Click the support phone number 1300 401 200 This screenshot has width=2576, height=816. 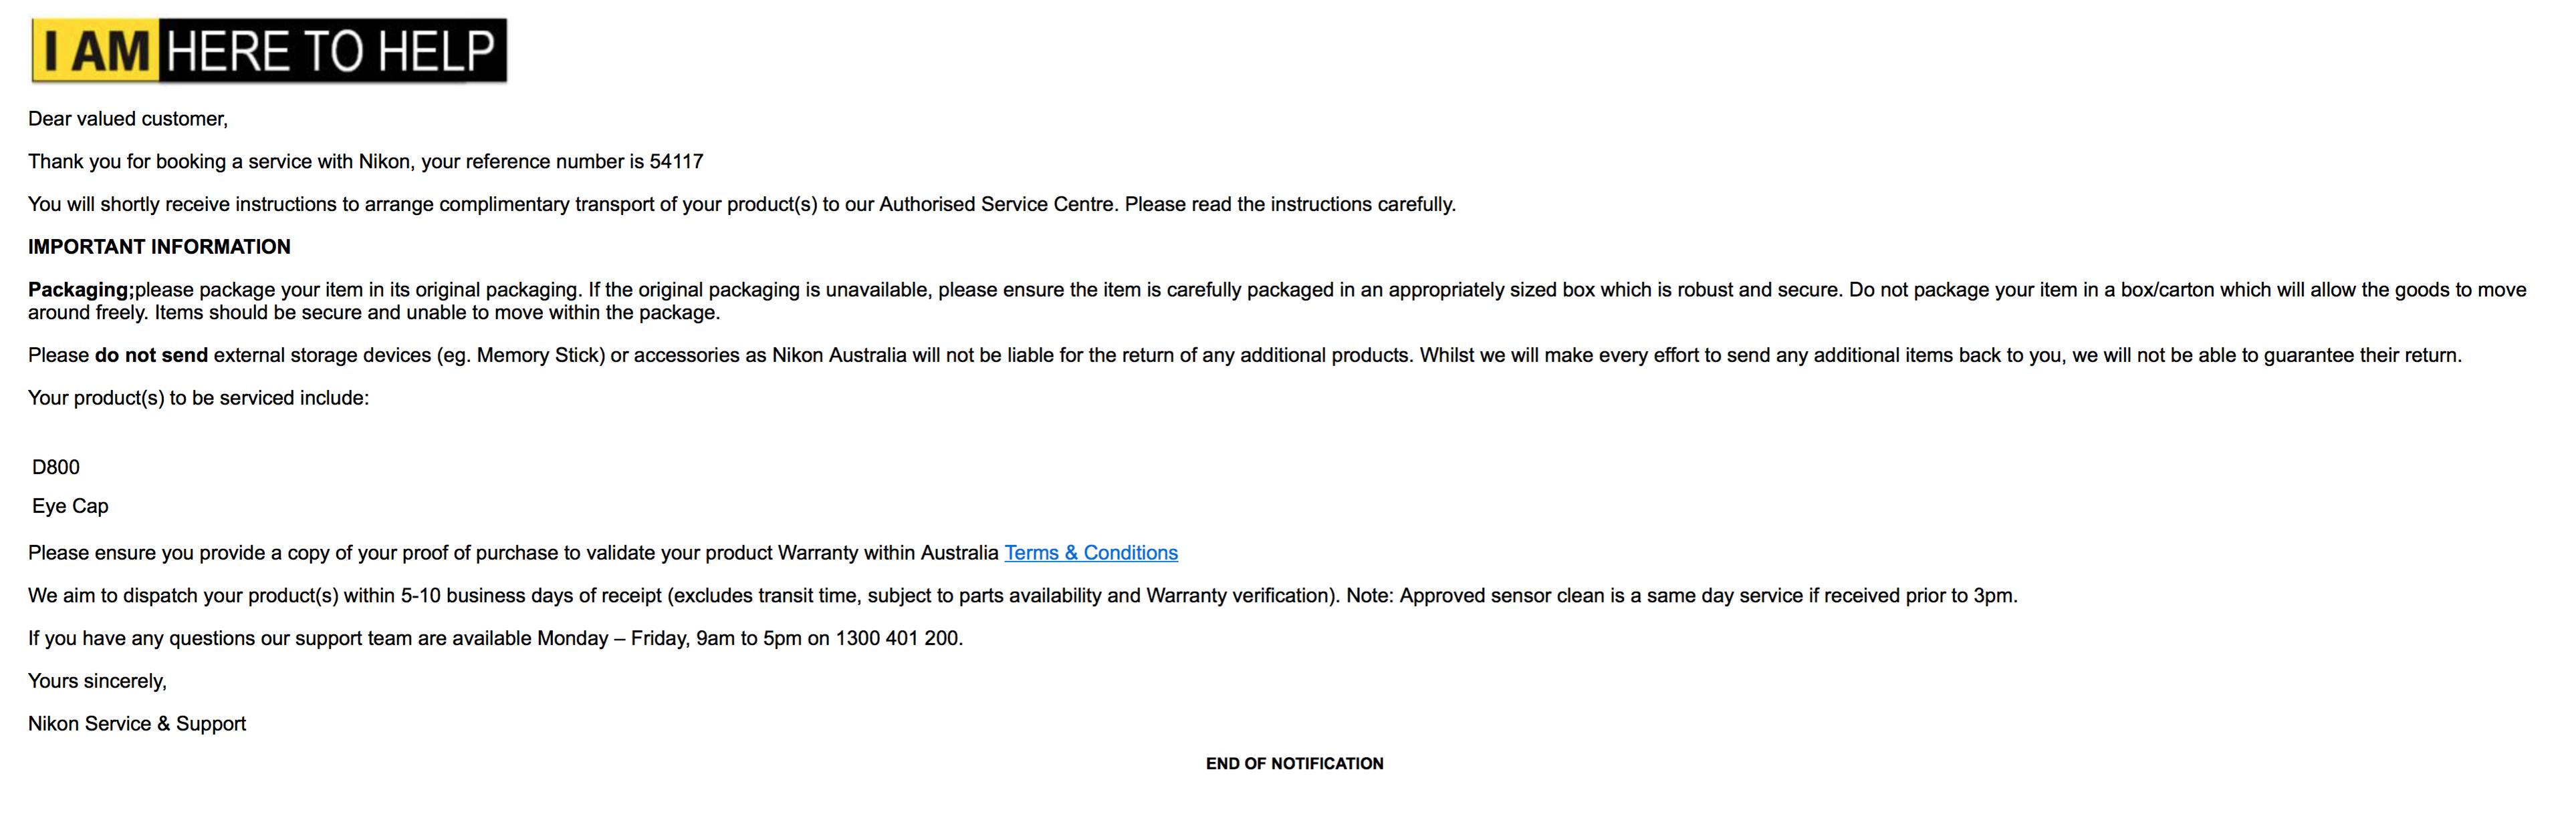point(897,638)
